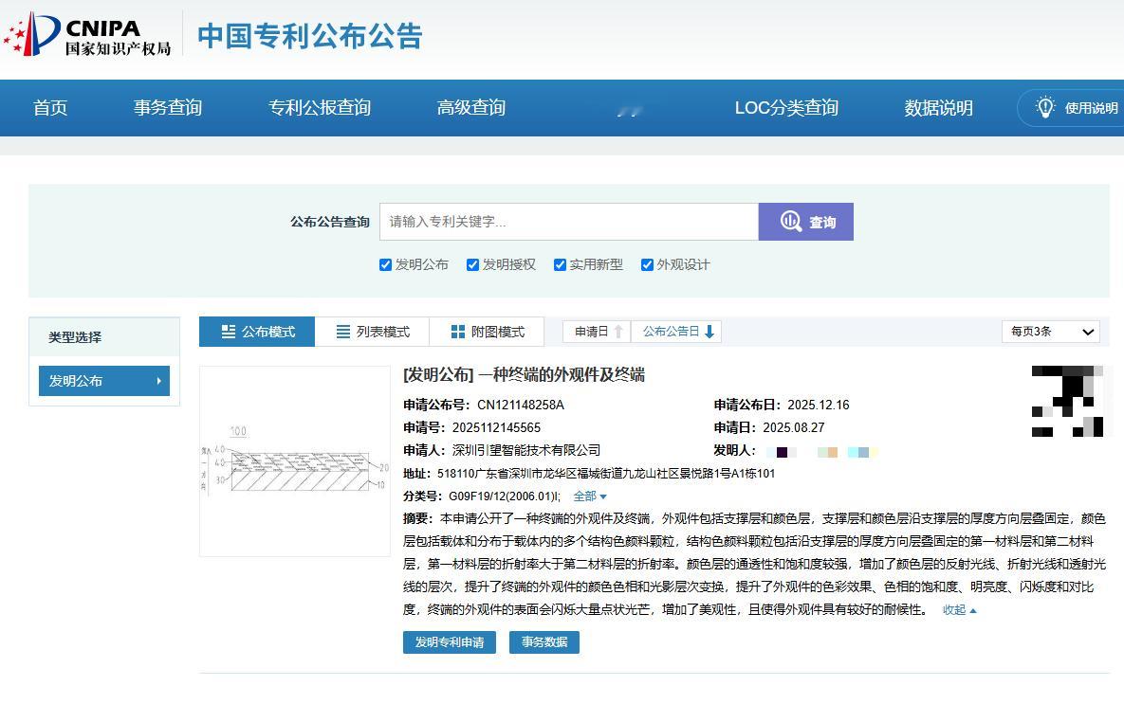1124x722 pixels.
Task: Click the 事务数据 button
Action: point(544,642)
